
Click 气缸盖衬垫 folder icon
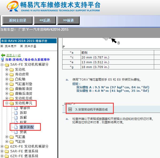pos(11,84)
